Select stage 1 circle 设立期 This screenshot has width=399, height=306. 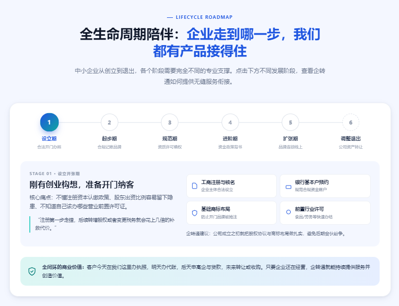click(49, 122)
